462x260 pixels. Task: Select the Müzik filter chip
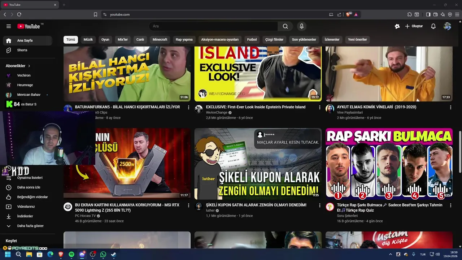point(88,40)
